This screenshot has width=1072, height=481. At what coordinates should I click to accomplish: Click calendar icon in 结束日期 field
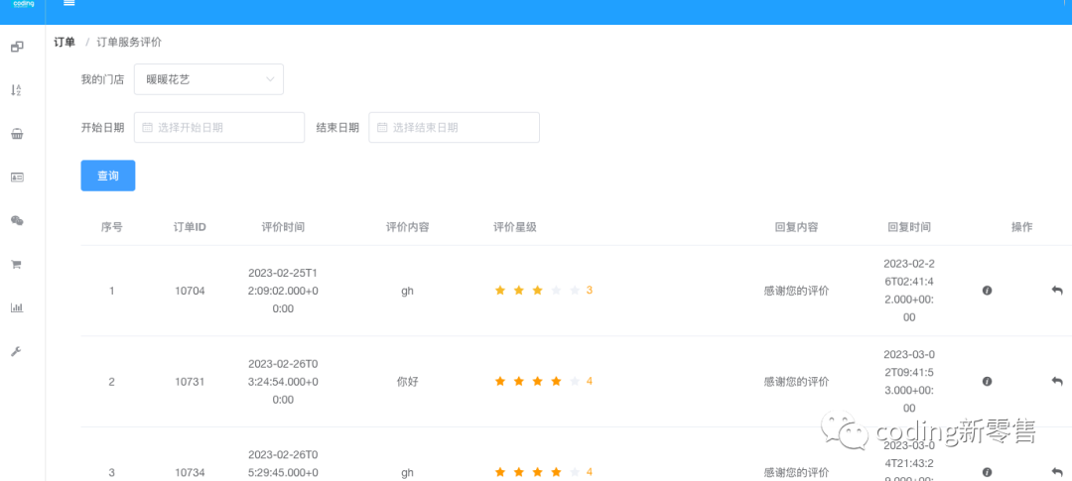pyautogui.click(x=382, y=127)
